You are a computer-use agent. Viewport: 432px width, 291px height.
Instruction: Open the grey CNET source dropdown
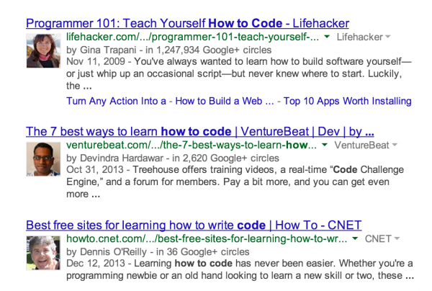[382, 238]
